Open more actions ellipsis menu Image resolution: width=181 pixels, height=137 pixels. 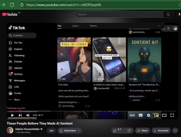point(175,131)
